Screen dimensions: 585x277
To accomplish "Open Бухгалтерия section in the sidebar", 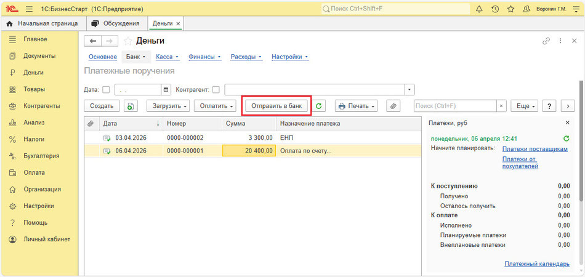I will (40, 156).
